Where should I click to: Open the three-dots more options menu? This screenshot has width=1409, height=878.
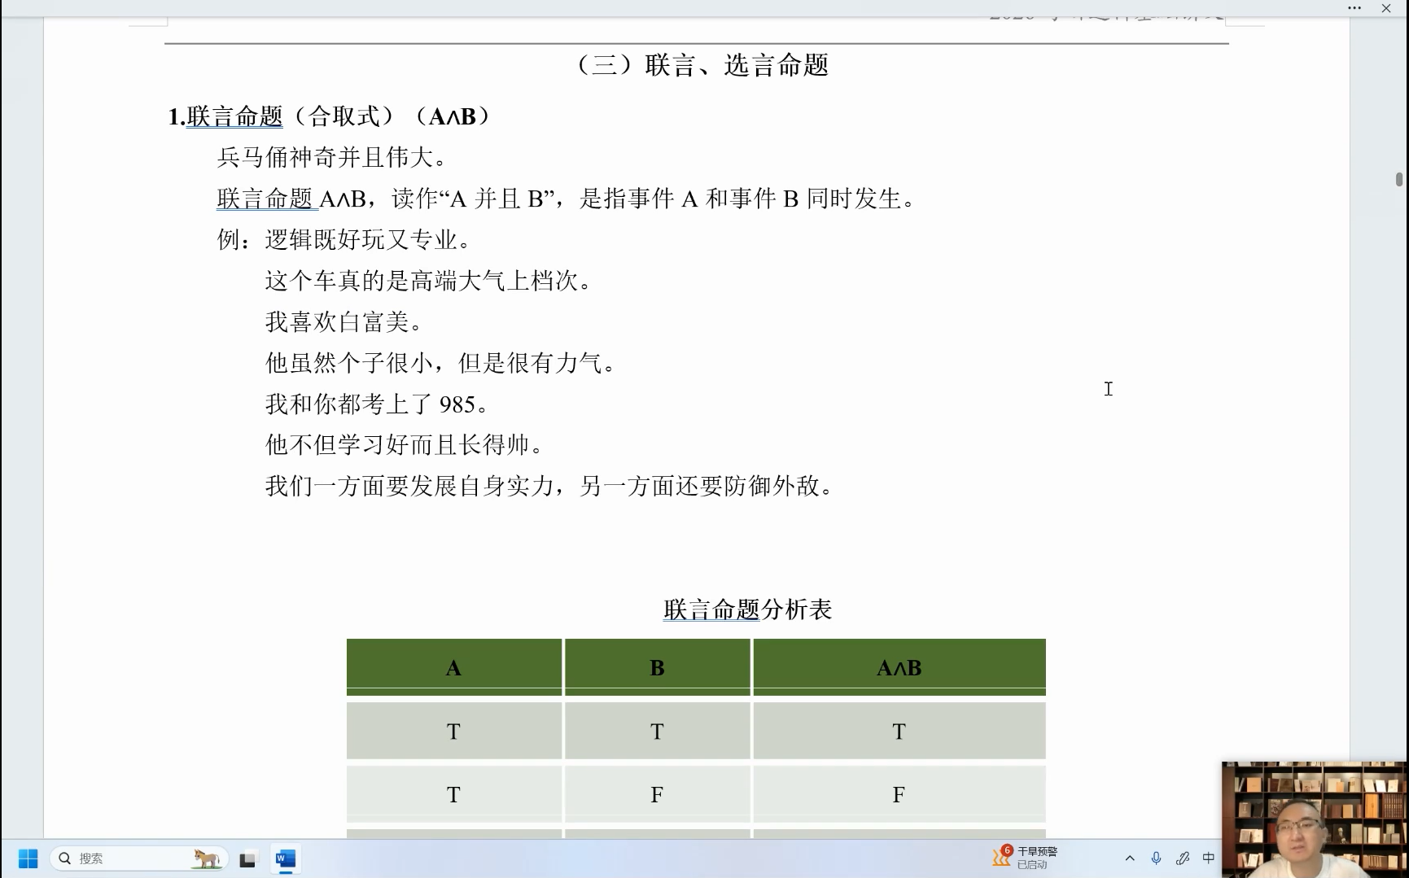click(1354, 8)
